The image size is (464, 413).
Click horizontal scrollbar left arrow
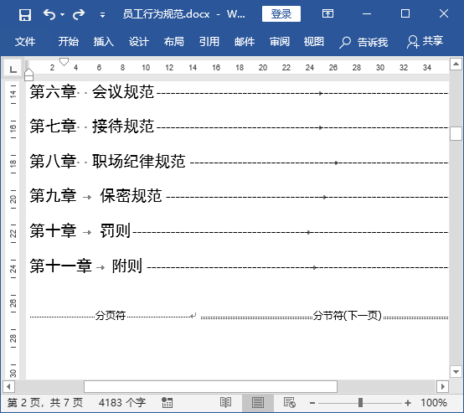[x=8, y=387]
